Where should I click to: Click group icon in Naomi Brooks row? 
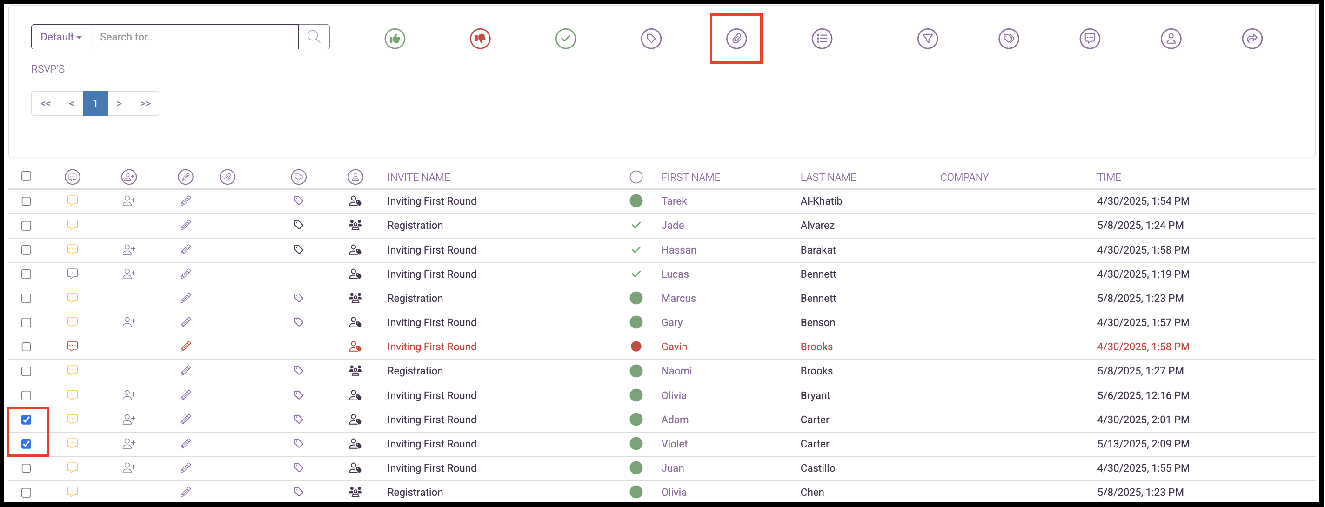pyautogui.click(x=355, y=370)
